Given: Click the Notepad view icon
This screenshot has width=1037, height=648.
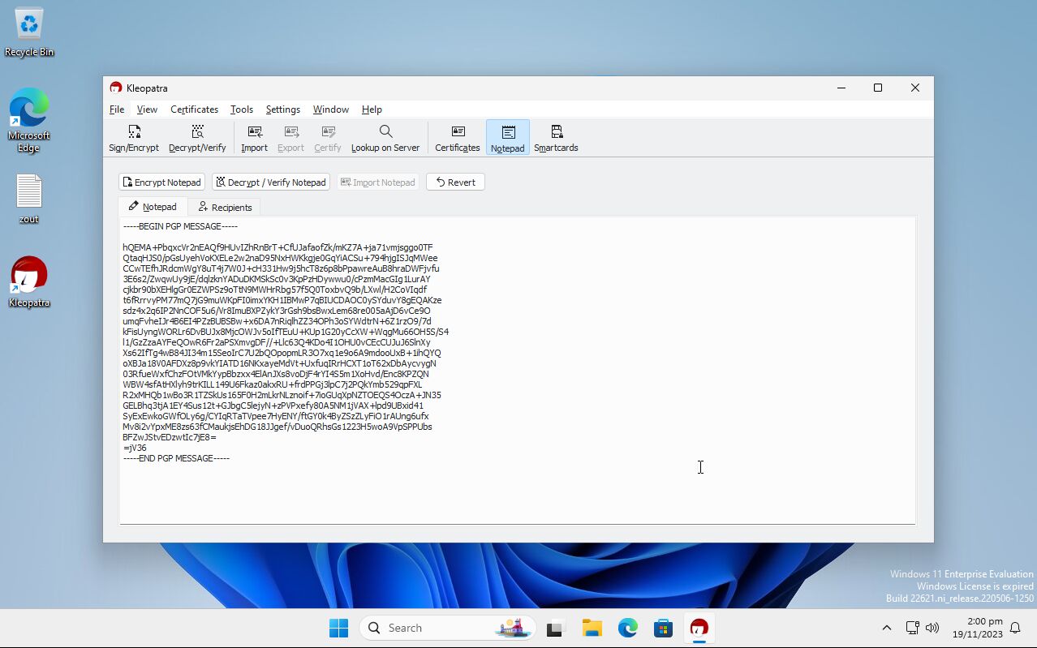Looking at the screenshot, I should tap(507, 137).
